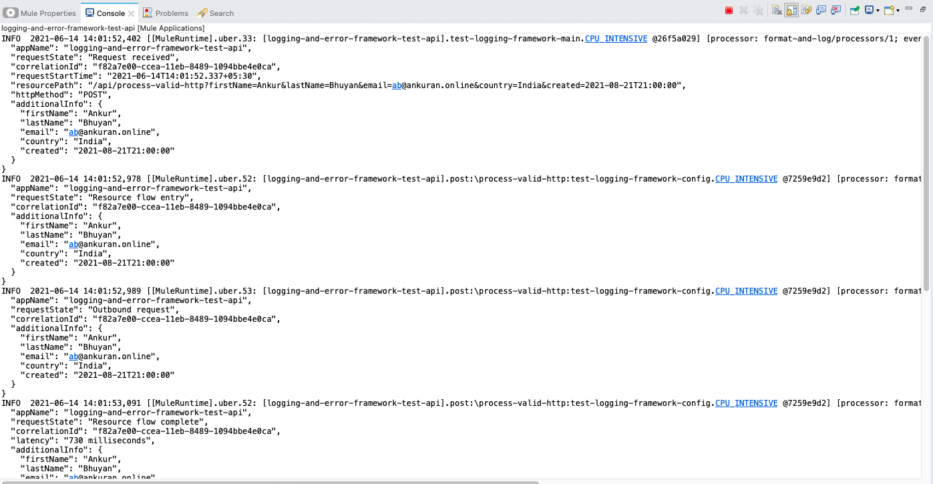Viewport: 933px width, 484px height.
Task: Open CPU_INTENSIVE link in the 14:01:53,091 log line
Action: (746, 403)
